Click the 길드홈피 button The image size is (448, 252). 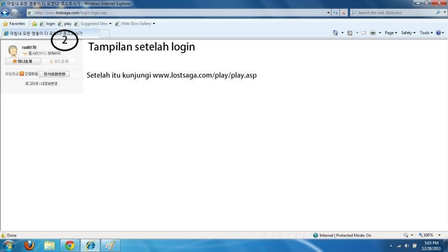(x=59, y=62)
